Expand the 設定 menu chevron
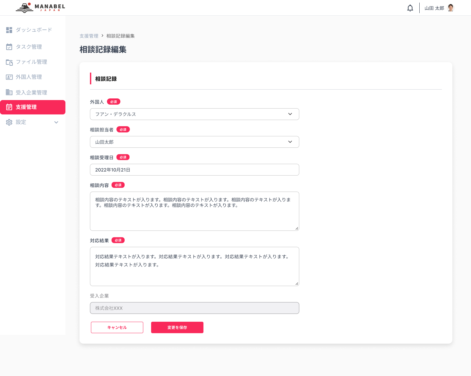 pyautogui.click(x=56, y=122)
